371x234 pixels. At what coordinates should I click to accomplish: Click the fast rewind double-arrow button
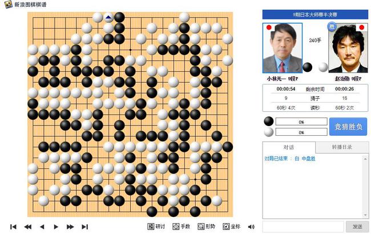click(28, 227)
